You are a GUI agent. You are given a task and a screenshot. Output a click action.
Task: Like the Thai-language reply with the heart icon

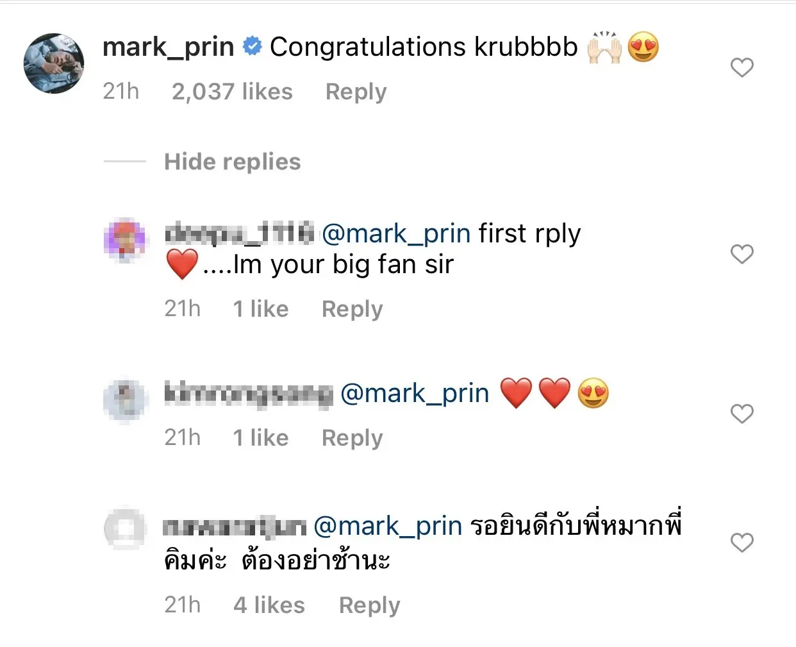click(x=742, y=542)
